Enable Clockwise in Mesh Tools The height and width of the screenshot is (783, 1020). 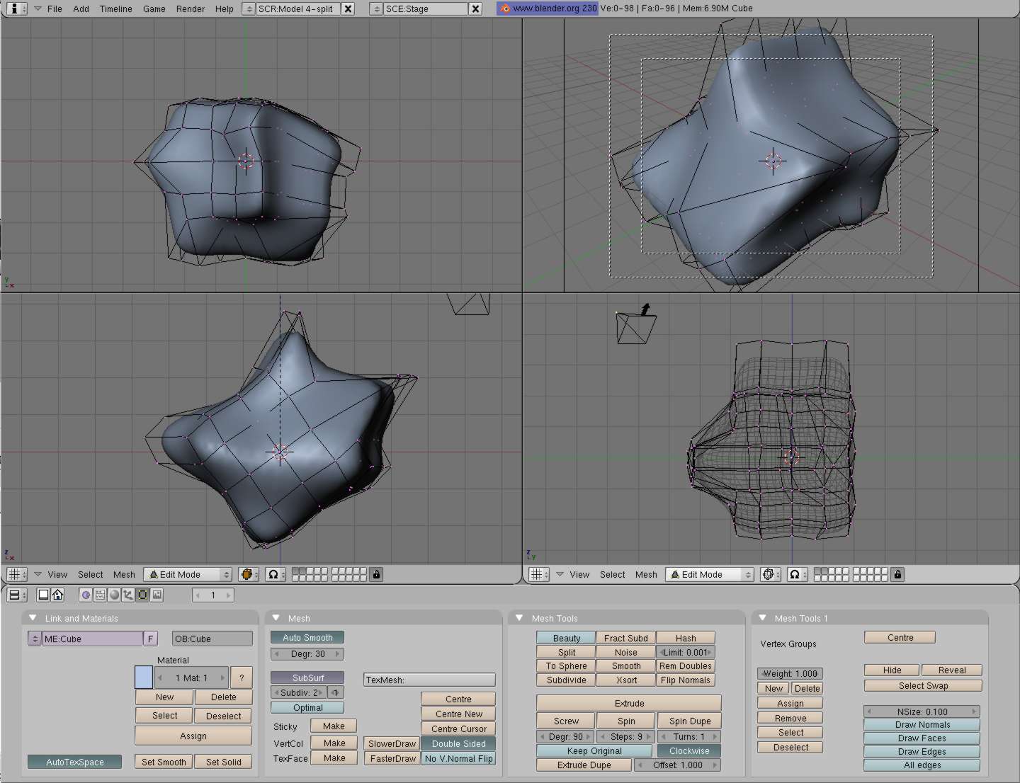[x=688, y=750]
